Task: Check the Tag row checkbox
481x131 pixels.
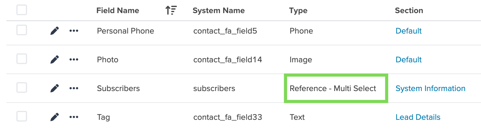Action: click(x=22, y=117)
